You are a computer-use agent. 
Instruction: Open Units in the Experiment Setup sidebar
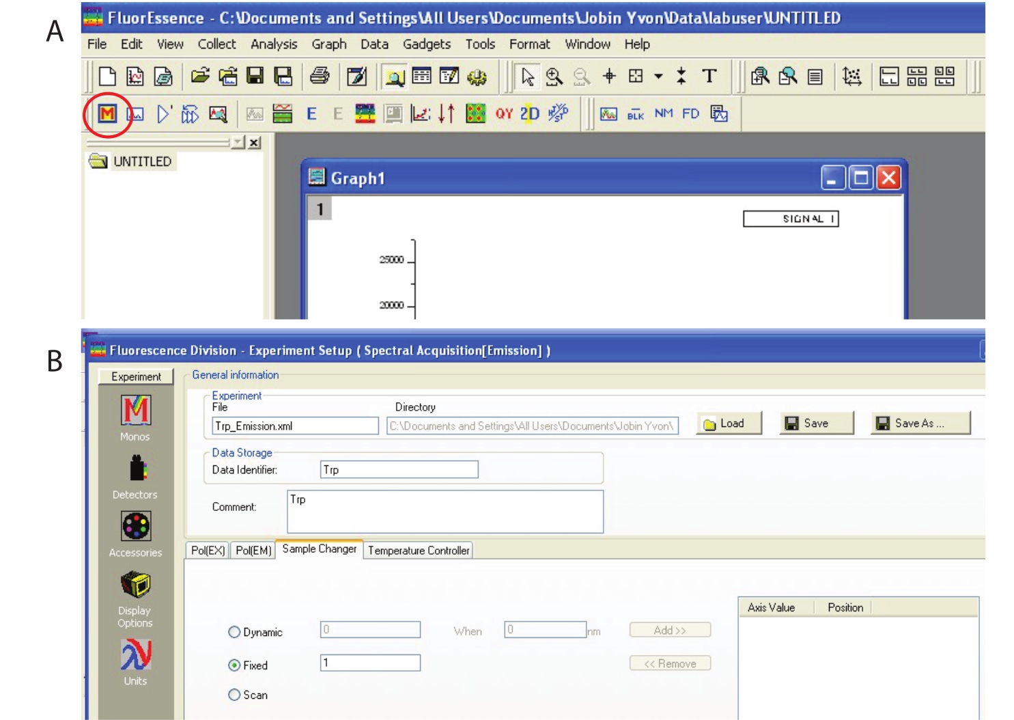click(x=135, y=662)
